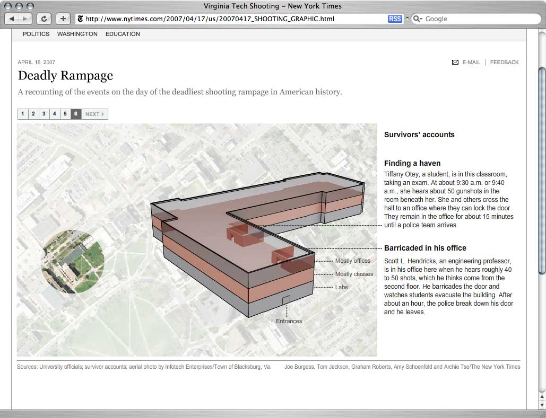Click the RSS badge in the address bar
Screen dimensions: 546x418
395,19
